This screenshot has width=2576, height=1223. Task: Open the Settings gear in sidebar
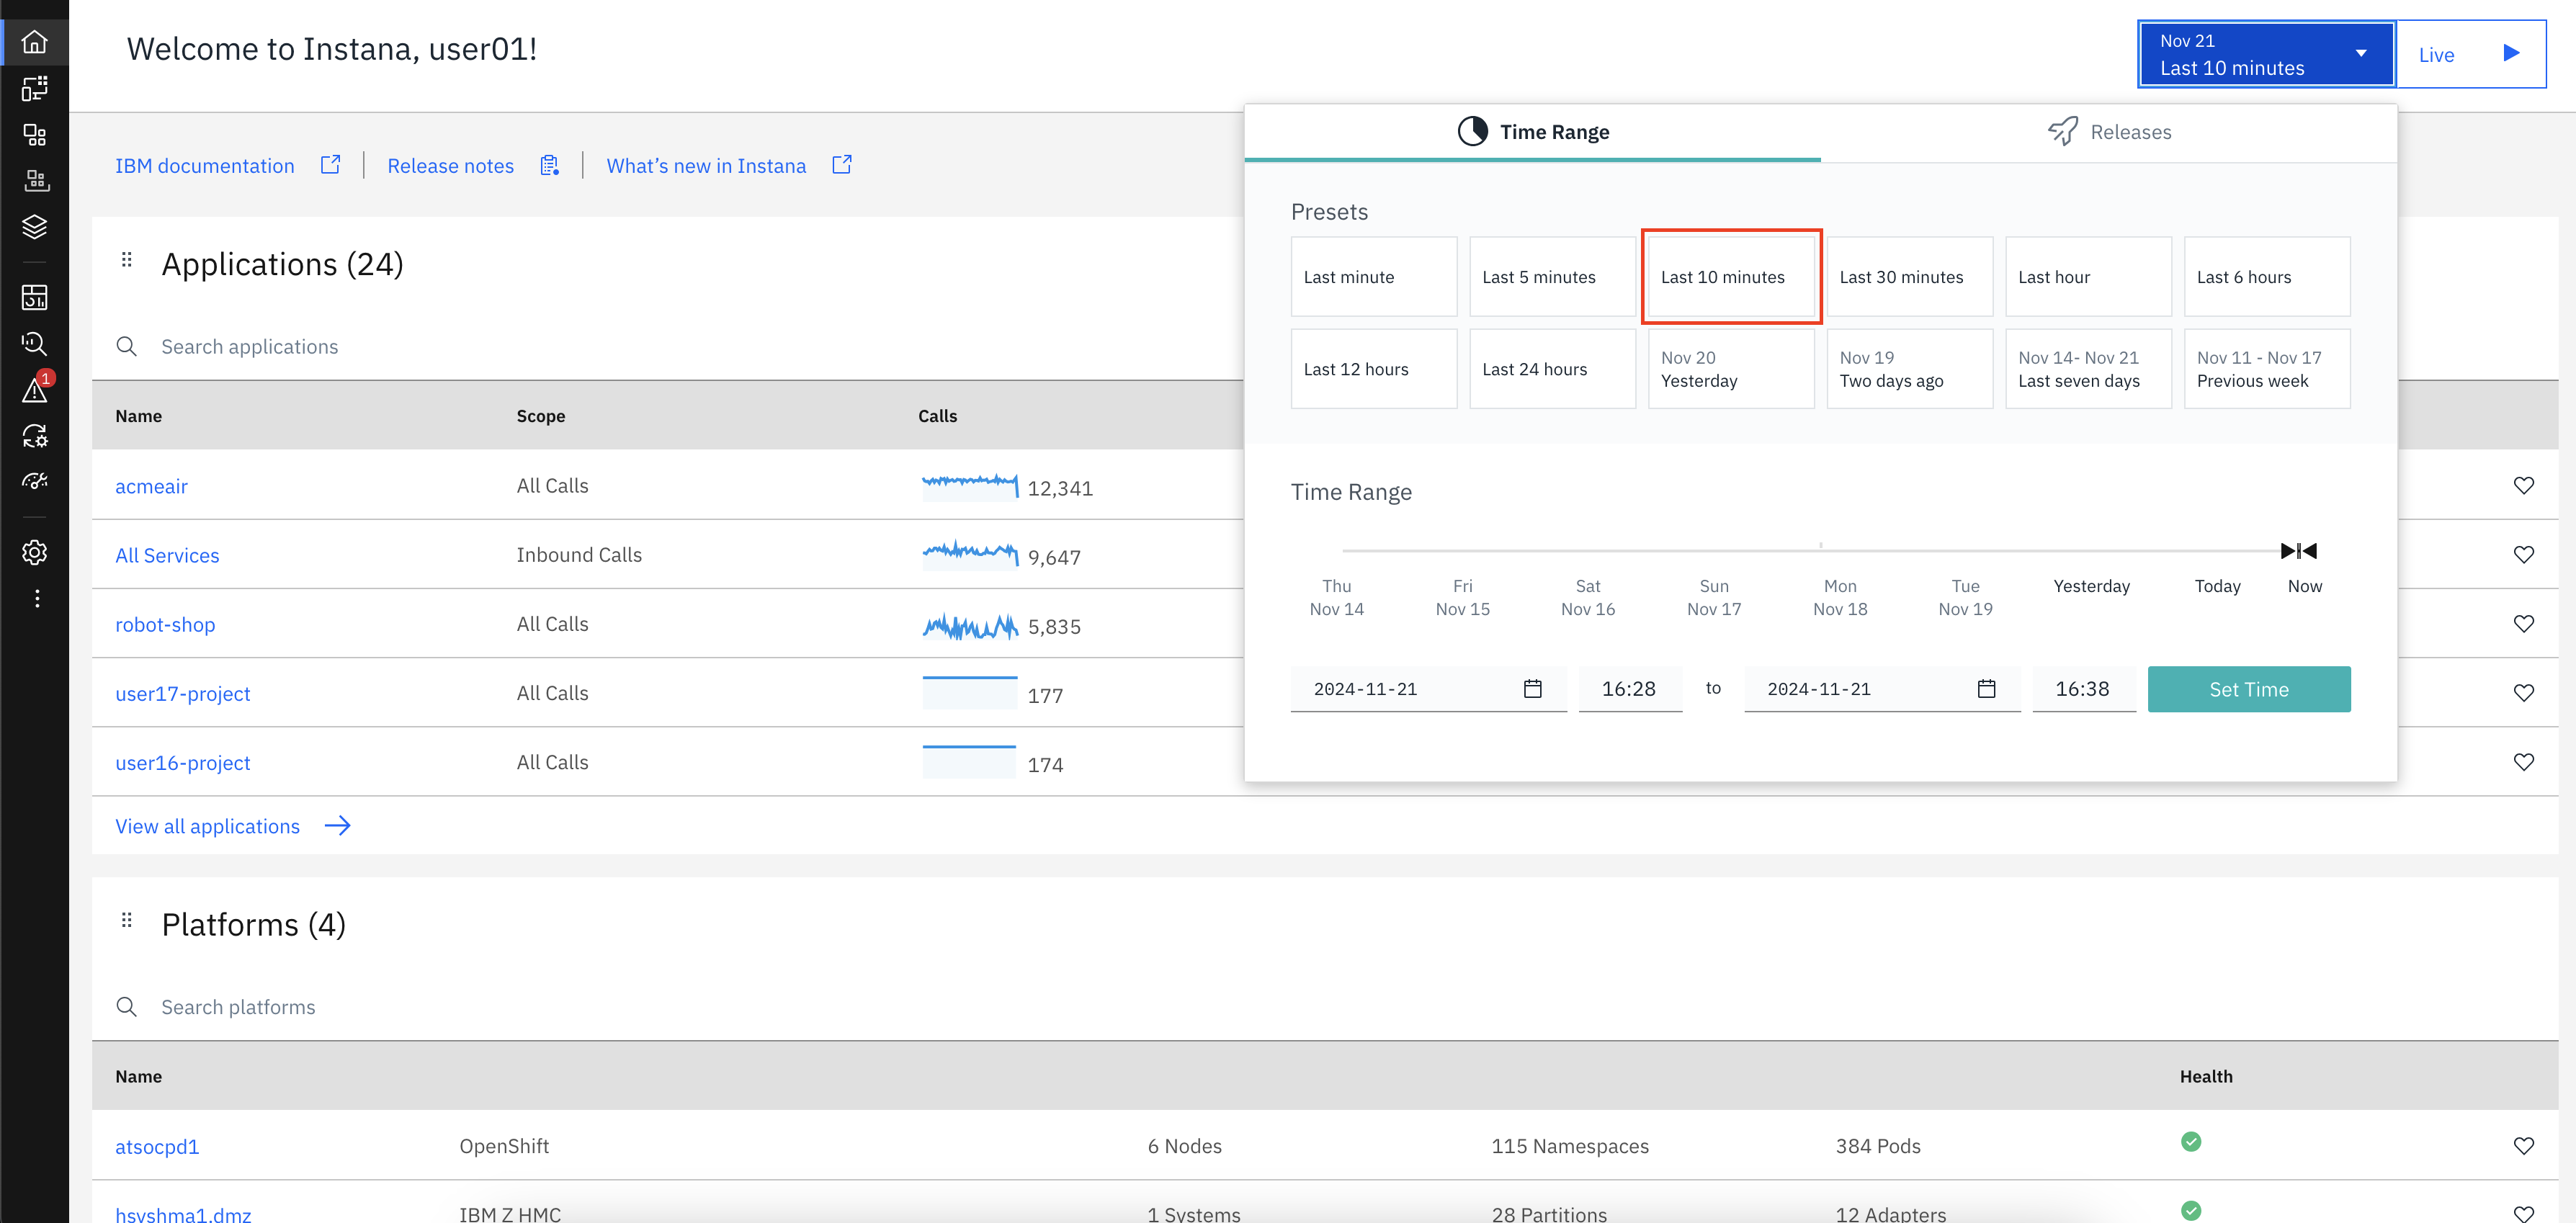pyautogui.click(x=35, y=552)
